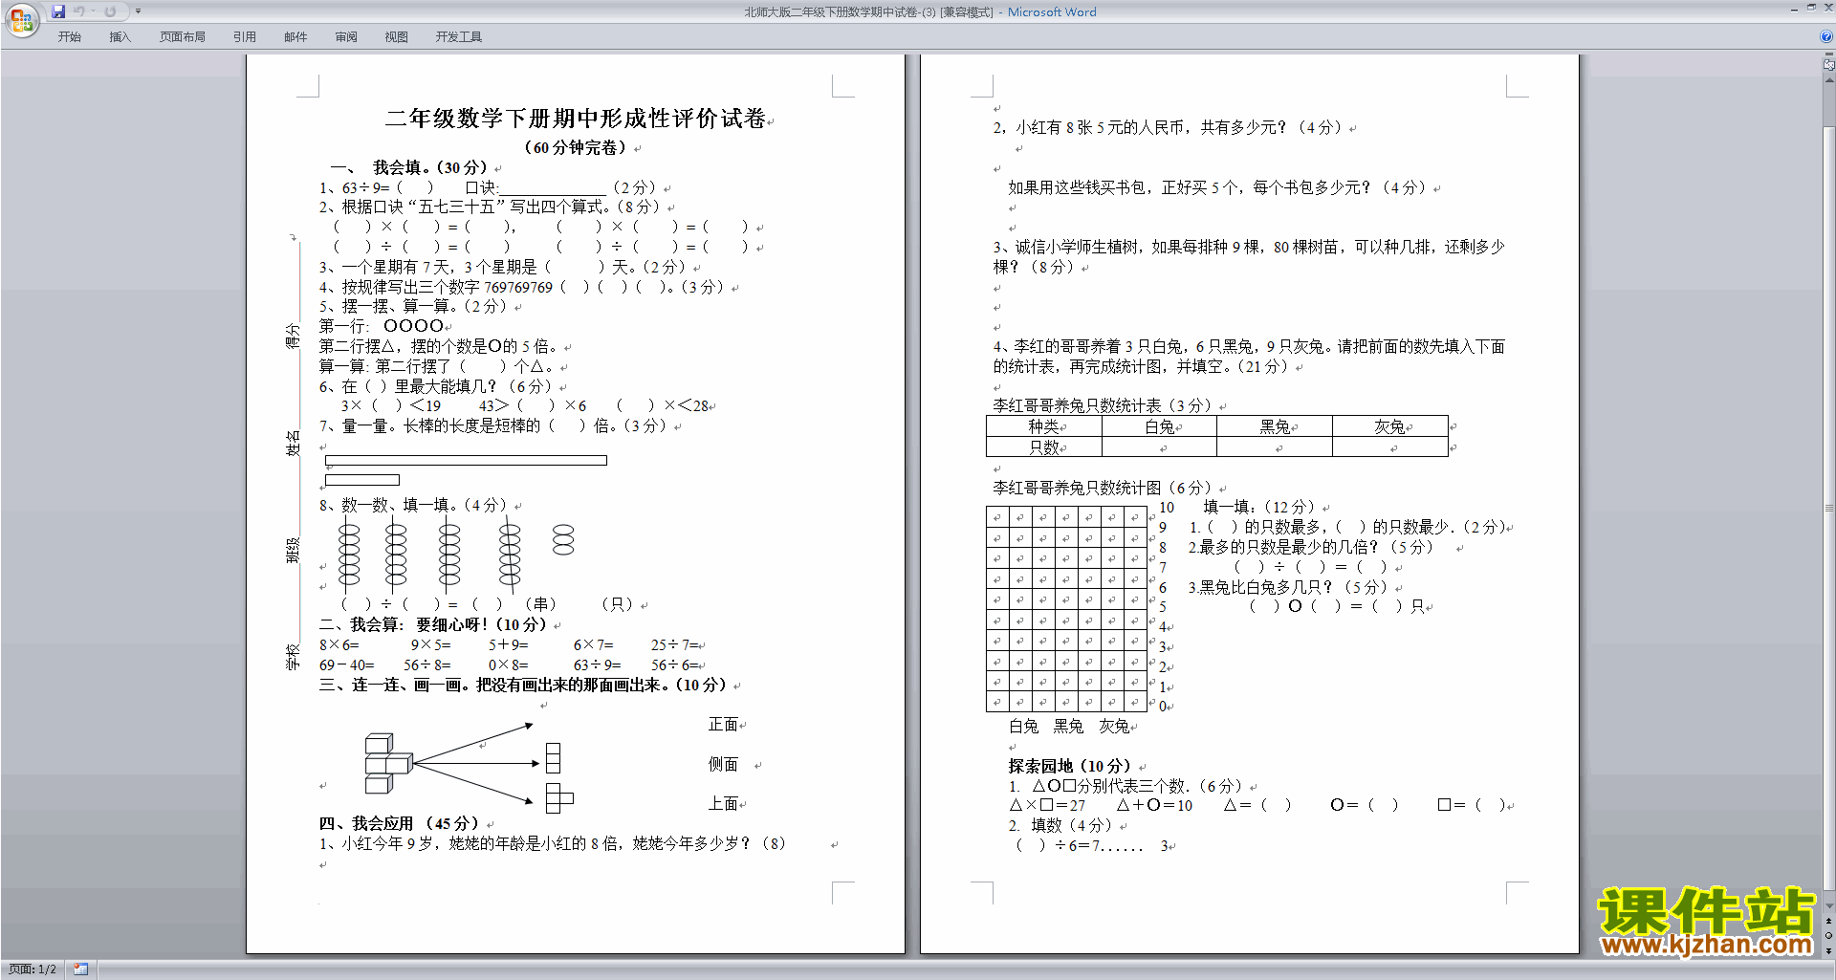Click the 灰兔 header cell in statistics table
The height and width of the screenshot is (980, 1836).
click(x=1390, y=426)
